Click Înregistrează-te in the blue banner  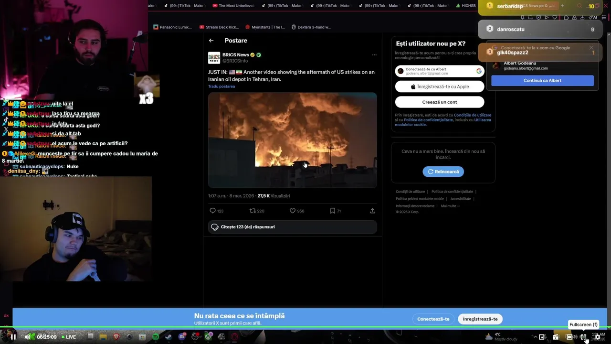pos(480,319)
